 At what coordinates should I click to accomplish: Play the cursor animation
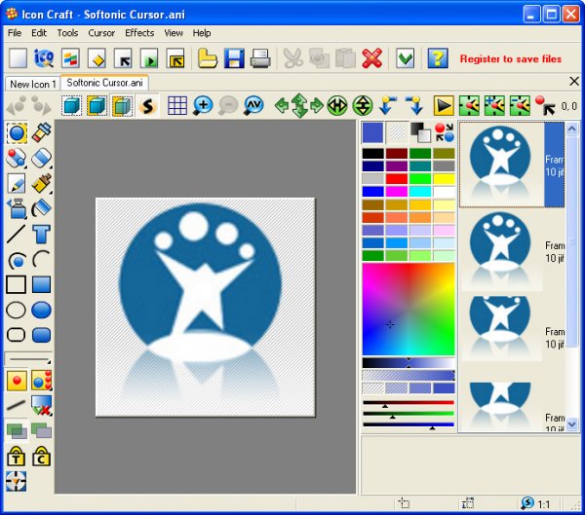[444, 106]
